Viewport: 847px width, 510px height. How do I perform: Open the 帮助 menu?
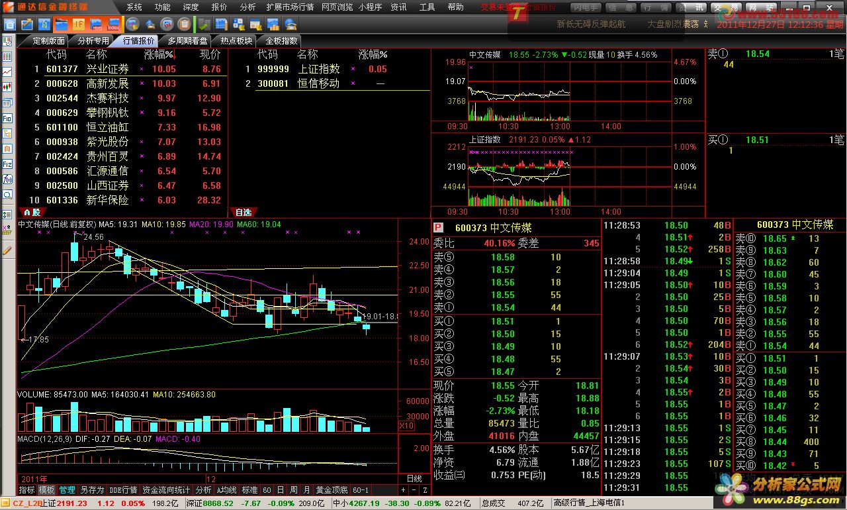pos(455,7)
